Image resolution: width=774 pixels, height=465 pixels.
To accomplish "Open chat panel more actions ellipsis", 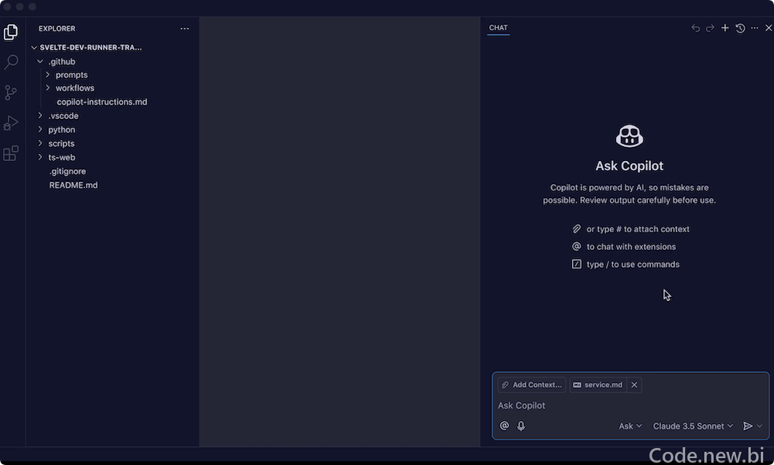I will coord(754,28).
